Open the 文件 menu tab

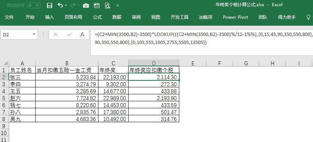9,17
